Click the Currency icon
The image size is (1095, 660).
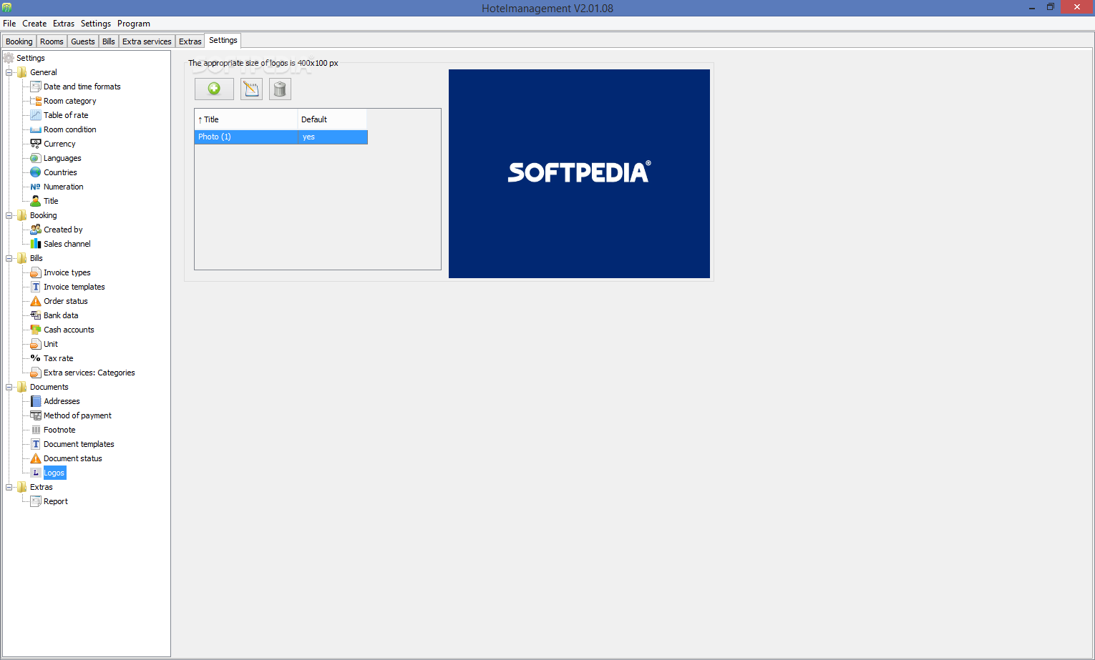pos(36,144)
